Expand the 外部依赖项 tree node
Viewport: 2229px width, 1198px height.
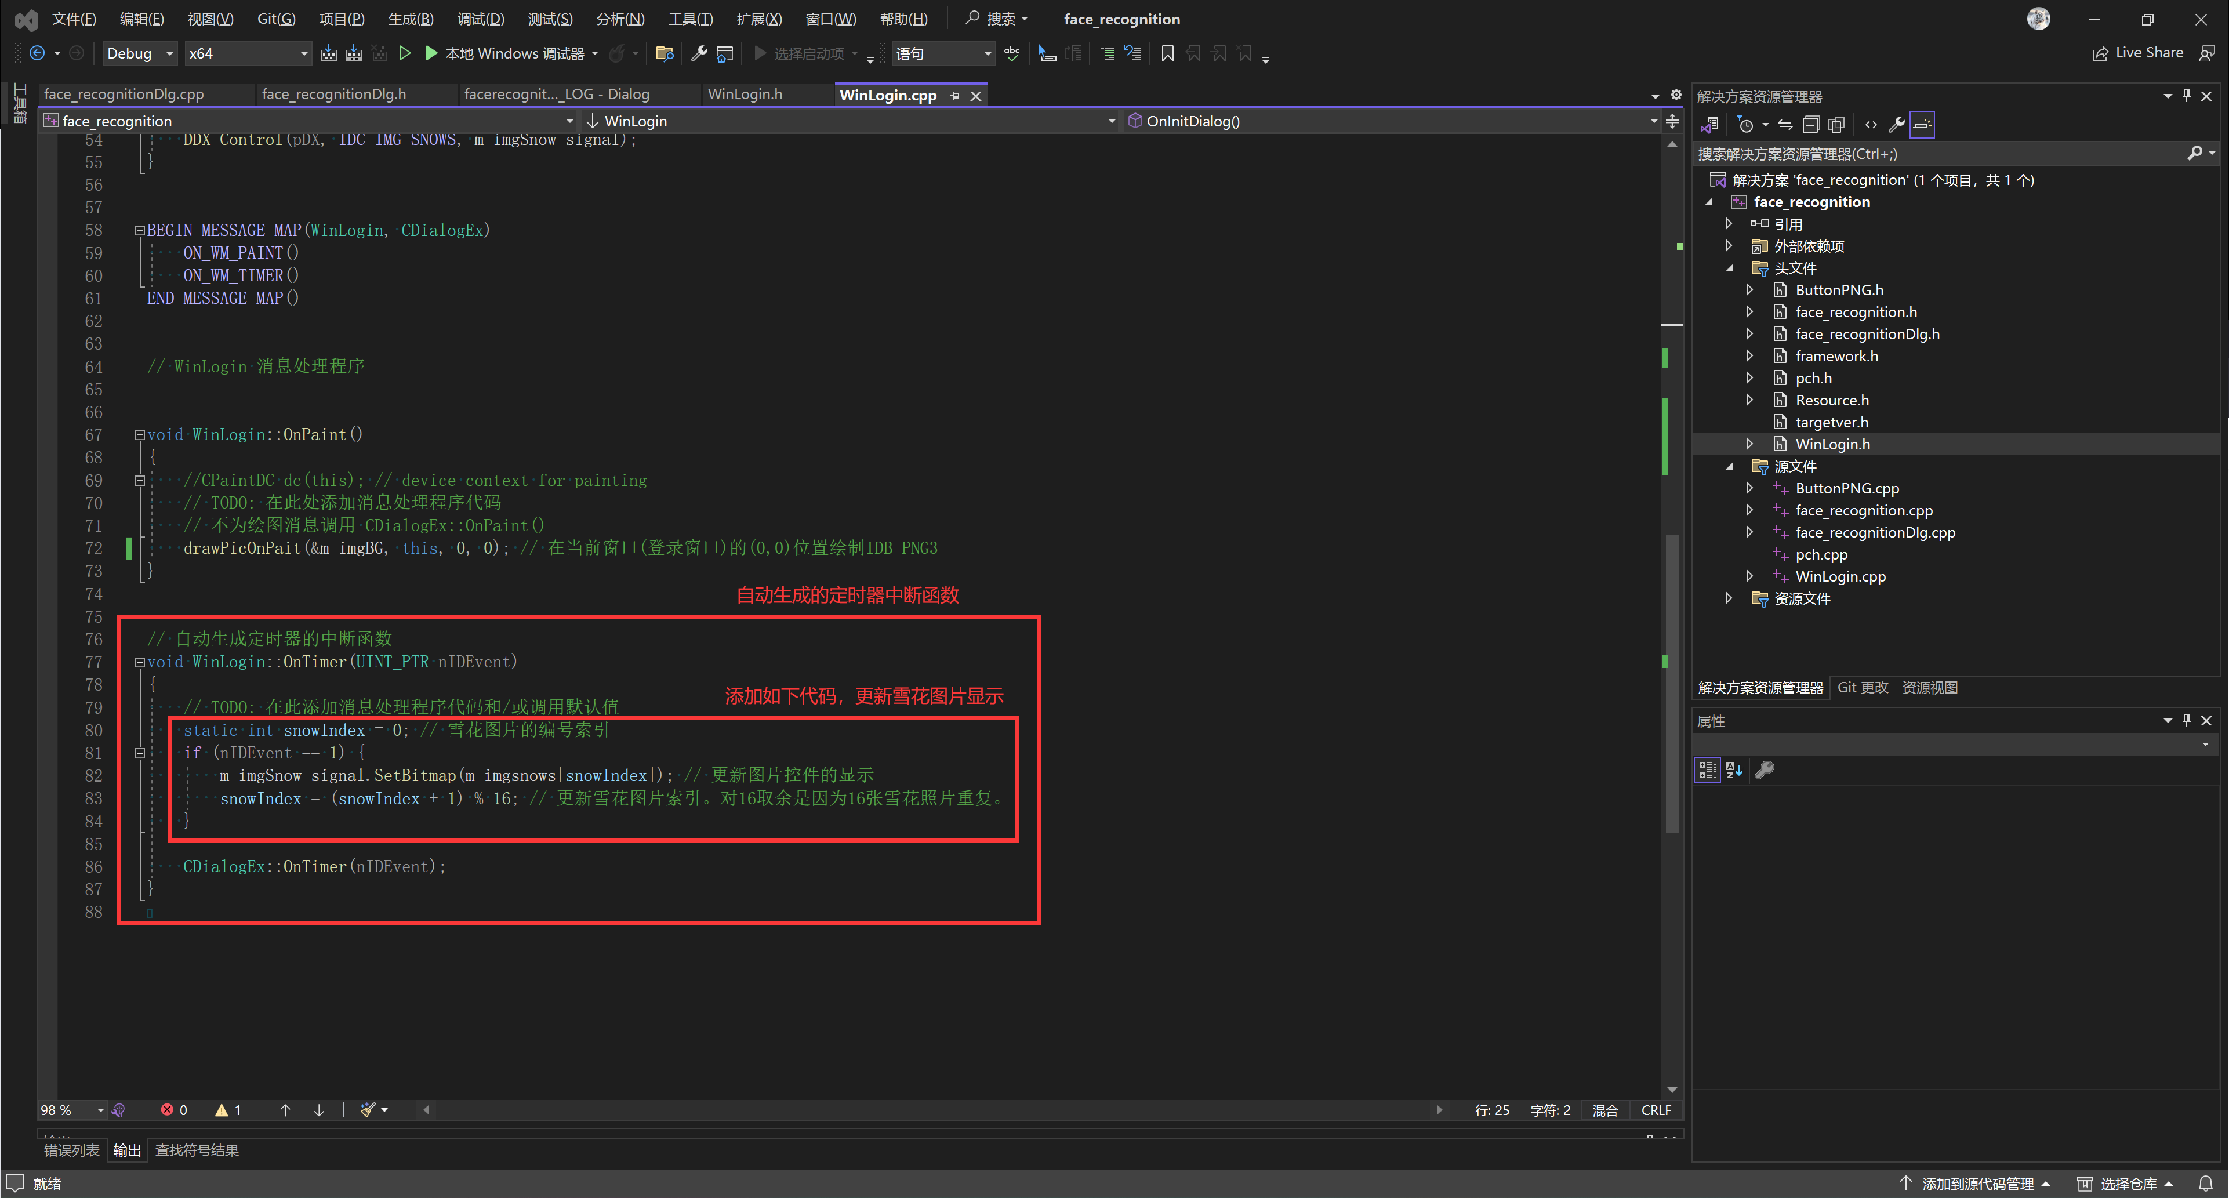[x=1729, y=246]
